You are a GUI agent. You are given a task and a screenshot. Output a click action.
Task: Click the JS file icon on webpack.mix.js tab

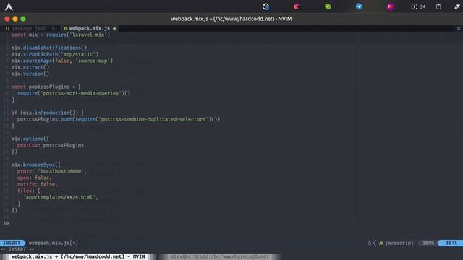pos(66,29)
